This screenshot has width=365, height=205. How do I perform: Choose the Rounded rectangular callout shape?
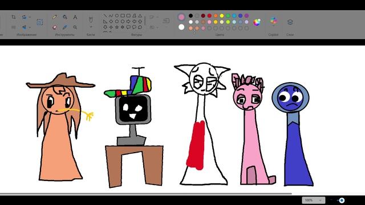click(128, 27)
